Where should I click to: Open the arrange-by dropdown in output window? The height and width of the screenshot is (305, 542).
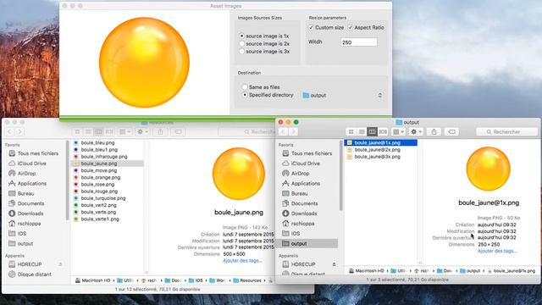pyautogui.click(x=398, y=132)
